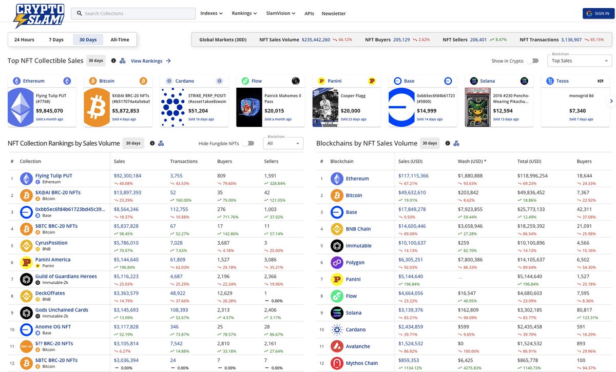Click Cooper Flagg card thumbnail
The width and height of the screenshot is (616, 372).
point(325,107)
